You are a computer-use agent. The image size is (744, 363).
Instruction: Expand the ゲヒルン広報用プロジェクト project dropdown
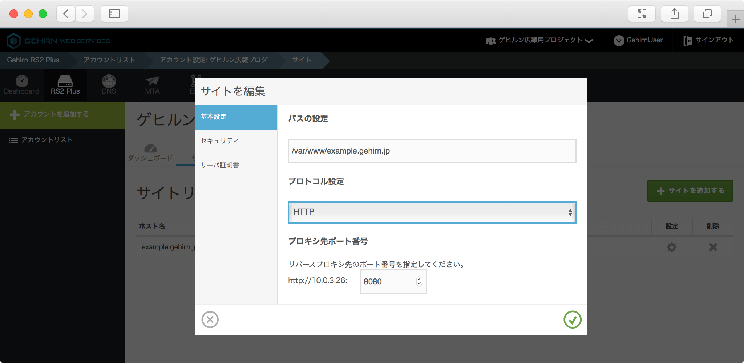tap(539, 40)
